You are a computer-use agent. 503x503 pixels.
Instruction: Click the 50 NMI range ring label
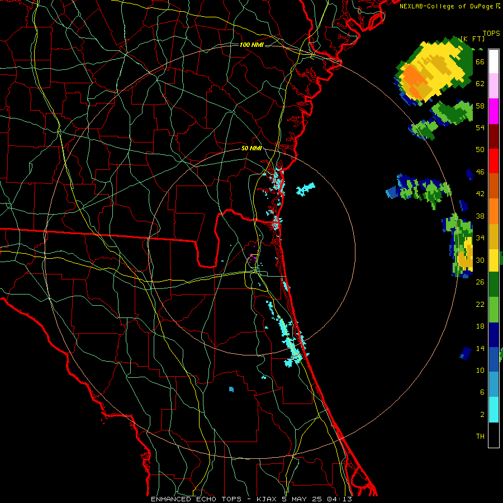pos(251,148)
